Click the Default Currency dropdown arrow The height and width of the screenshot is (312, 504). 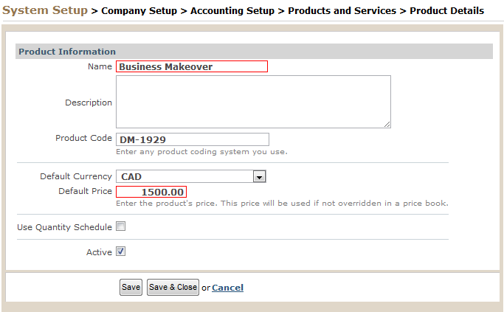259,176
